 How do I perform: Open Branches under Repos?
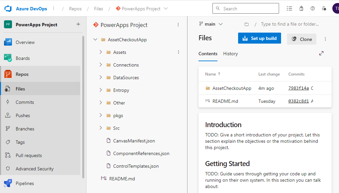[41, 129]
